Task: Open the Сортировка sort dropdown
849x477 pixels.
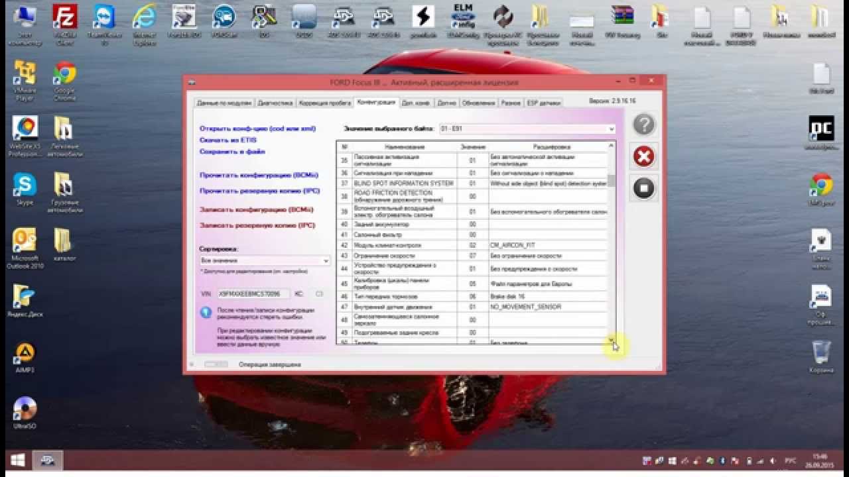Action: pos(265,261)
